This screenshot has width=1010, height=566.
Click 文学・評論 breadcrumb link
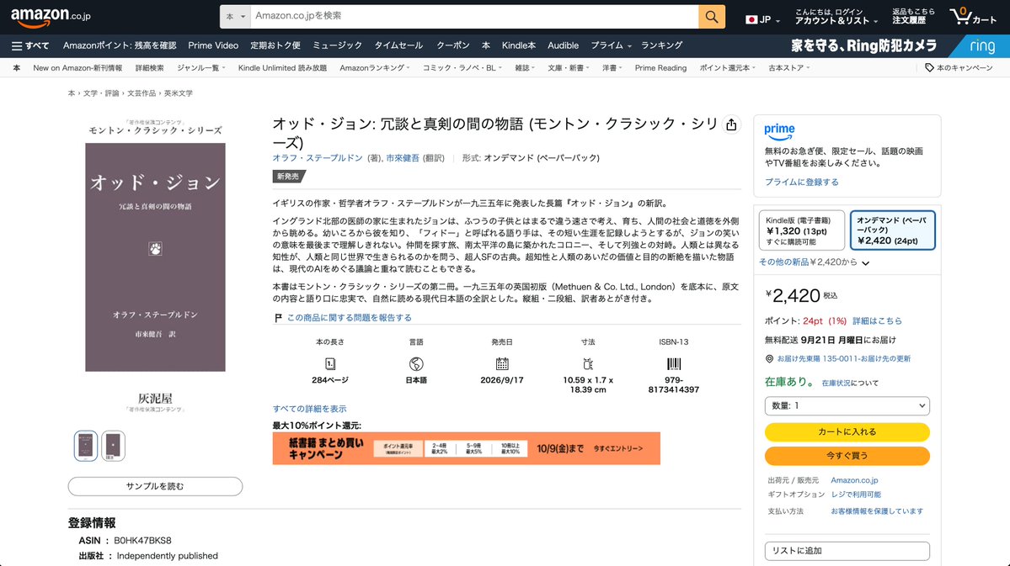(101, 93)
